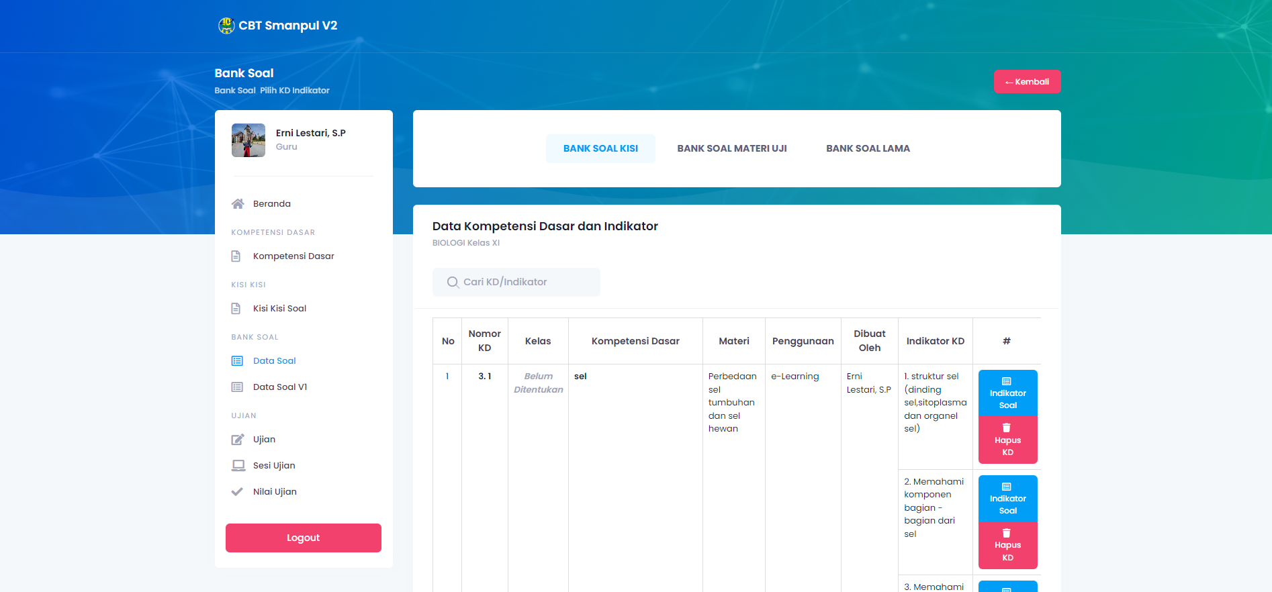The width and height of the screenshot is (1272, 592).
Task: Click the Beranda home icon
Action: click(x=237, y=203)
